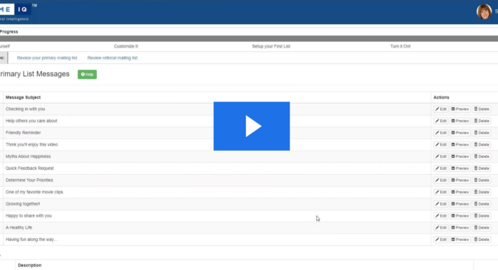The width and height of the screenshot is (498, 270).
Task: Delete the Growing together! message
Action: pyautogui.click(x=482, y=204)
